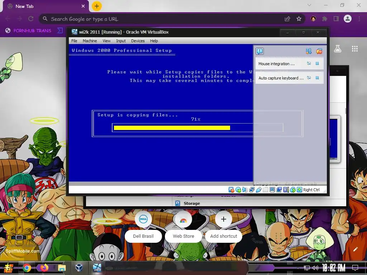
Task: Open a new Chrome tab with the plus button
Action: [x=97, y=6]
